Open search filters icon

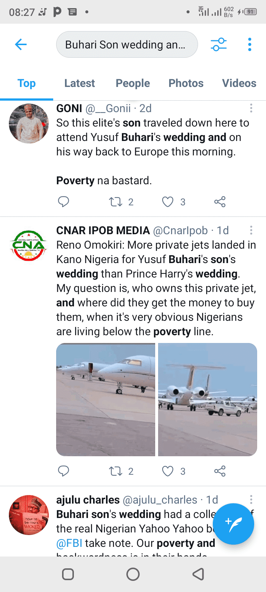coord(218,44)
